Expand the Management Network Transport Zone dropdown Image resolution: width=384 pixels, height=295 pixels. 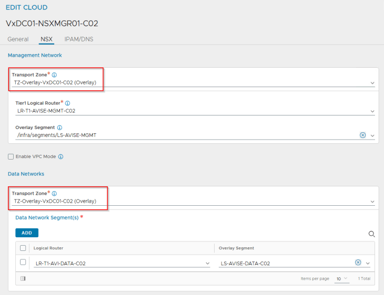tap(372, 83)
